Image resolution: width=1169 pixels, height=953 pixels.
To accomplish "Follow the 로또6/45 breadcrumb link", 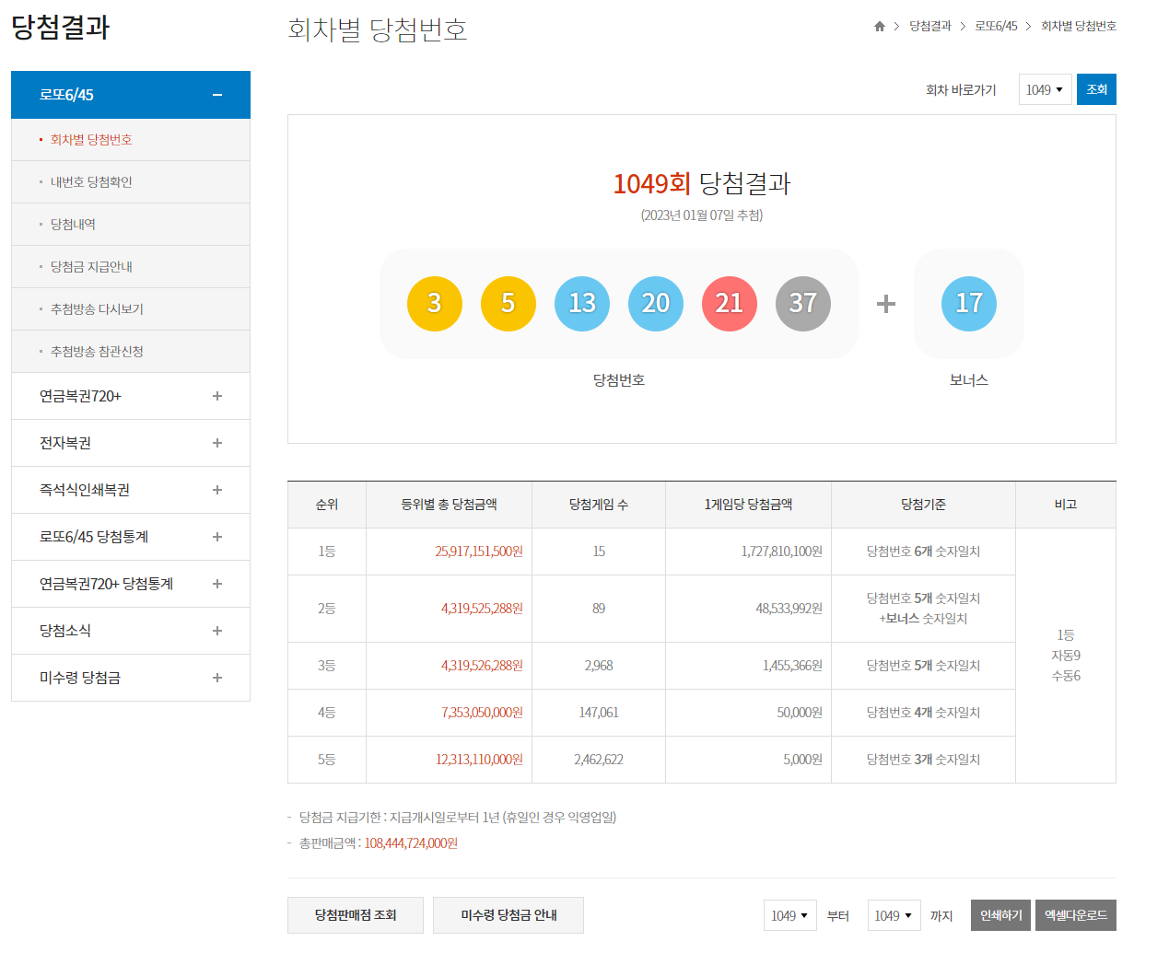I will click(996, 27).
